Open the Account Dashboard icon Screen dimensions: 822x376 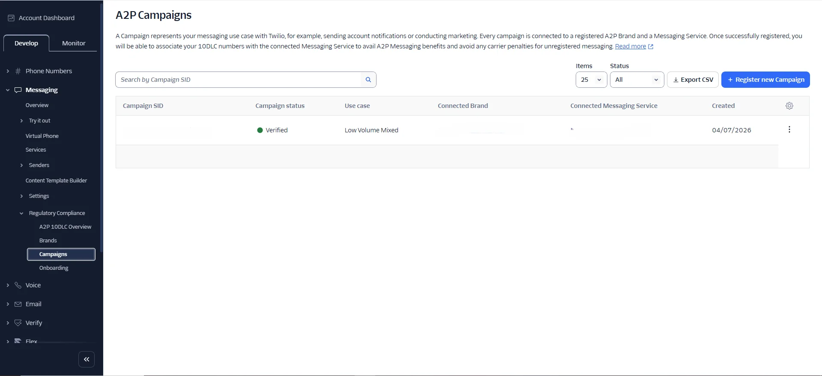click(x=11, y=18)
